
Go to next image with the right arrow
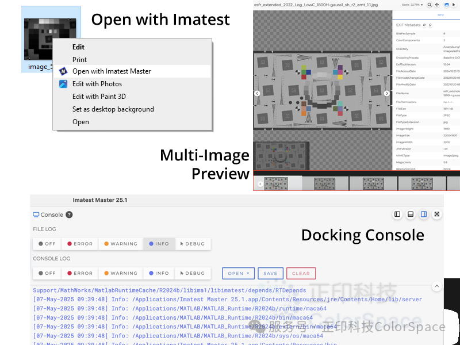click(x=386, y=93)
